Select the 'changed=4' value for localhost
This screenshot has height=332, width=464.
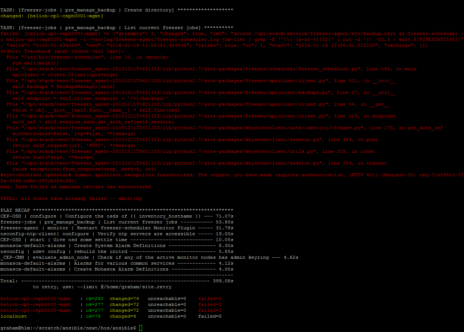point(123,316)
